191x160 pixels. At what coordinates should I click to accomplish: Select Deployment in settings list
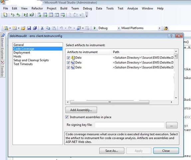pyautogui.click(x=22, y=52)
